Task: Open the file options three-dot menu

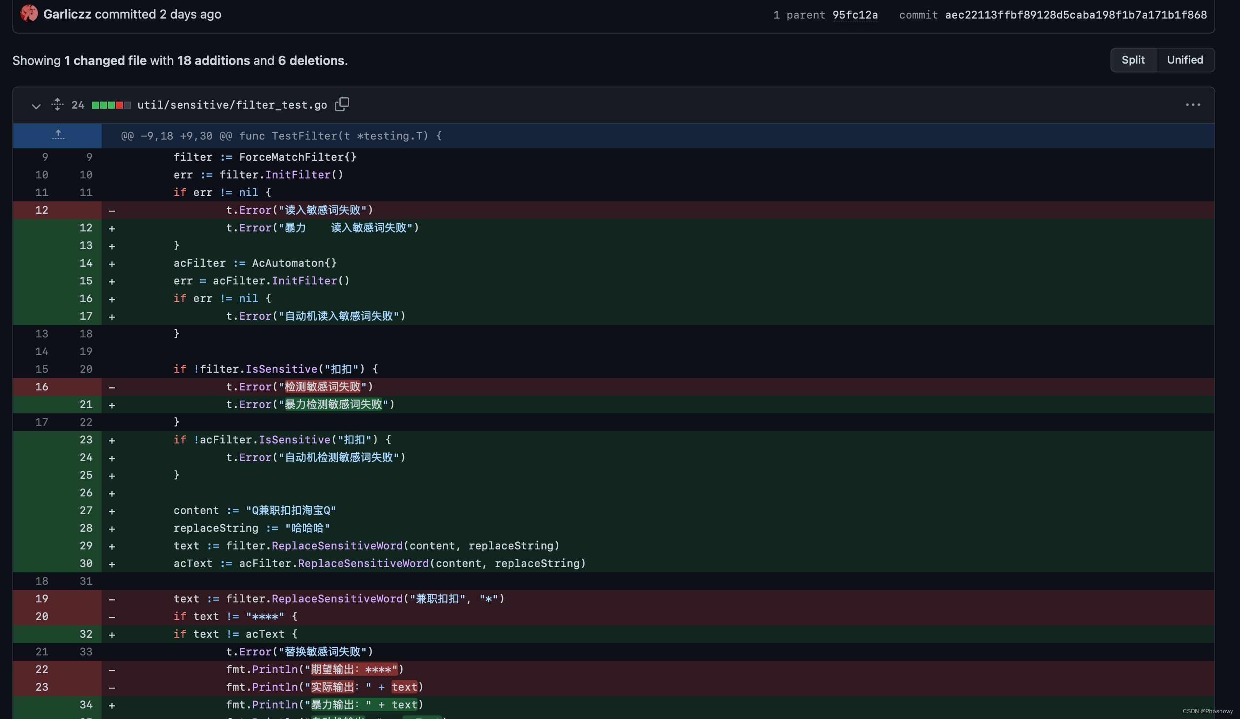Action: 1193,105
